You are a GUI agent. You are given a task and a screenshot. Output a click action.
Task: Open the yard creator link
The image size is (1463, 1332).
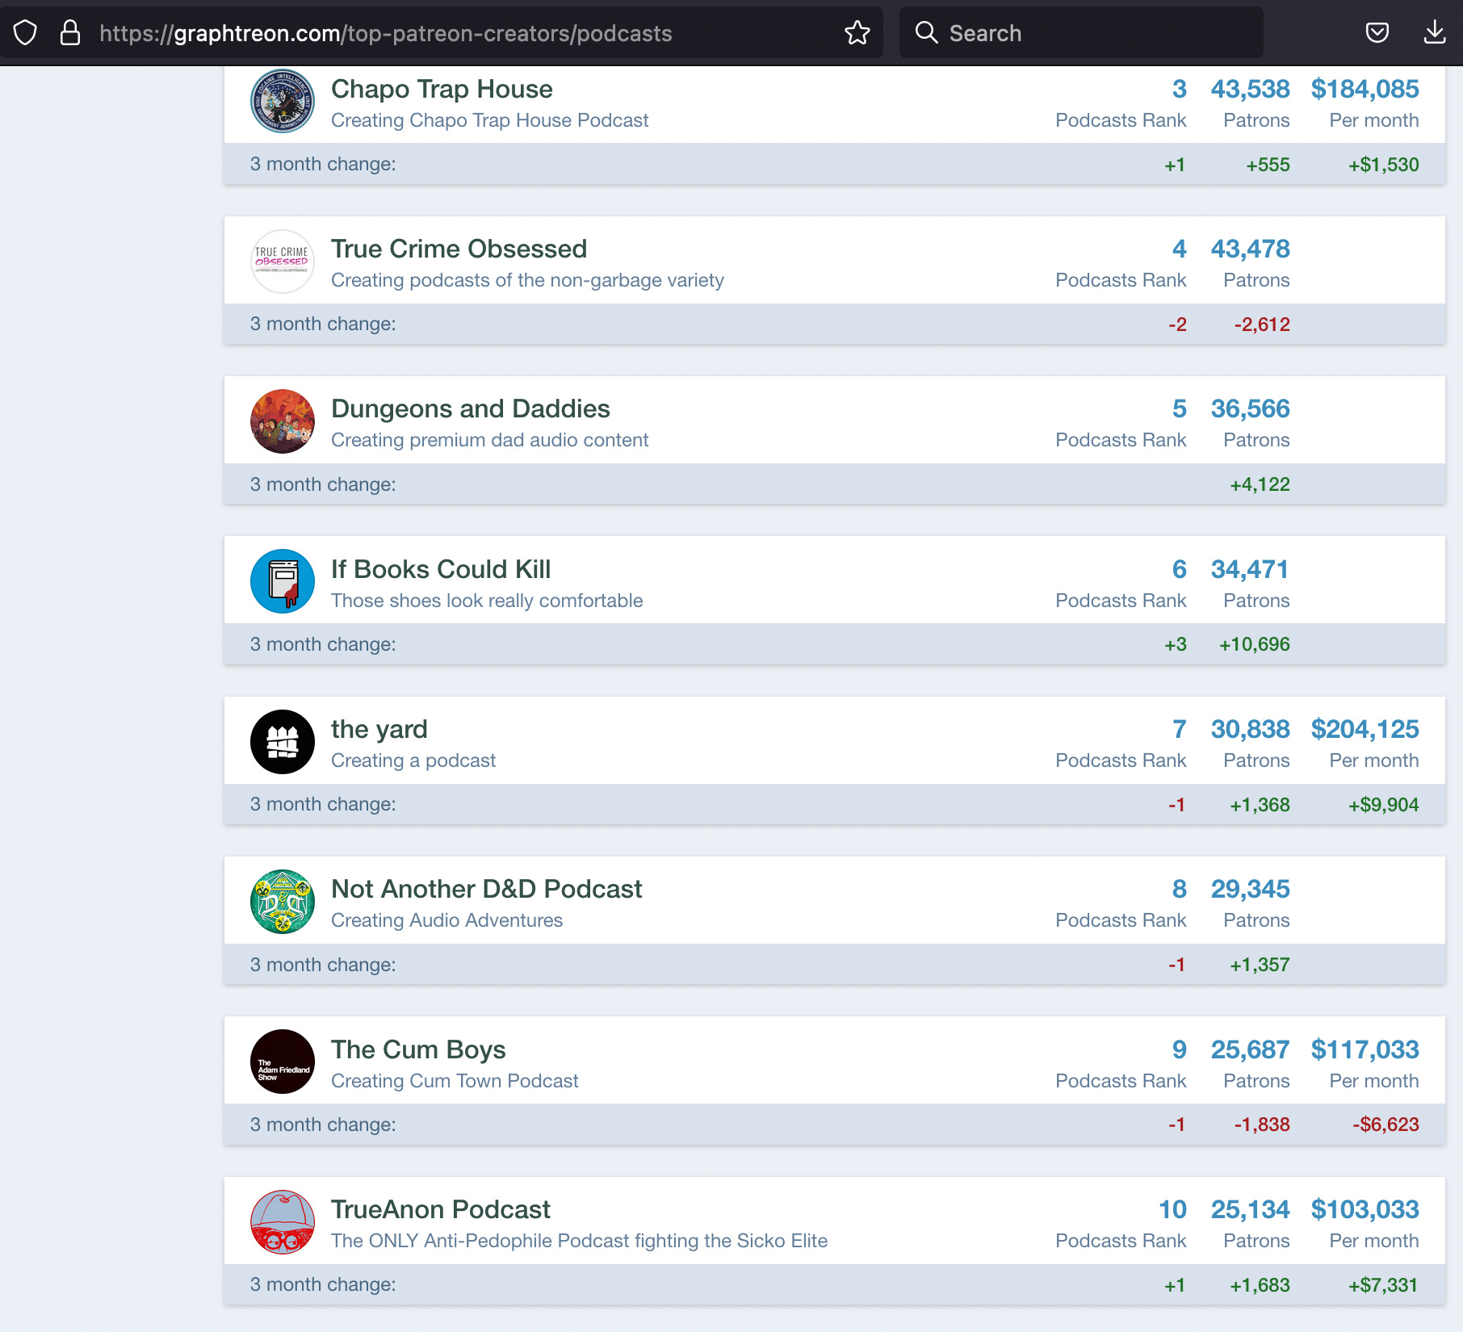coord(379,729)
